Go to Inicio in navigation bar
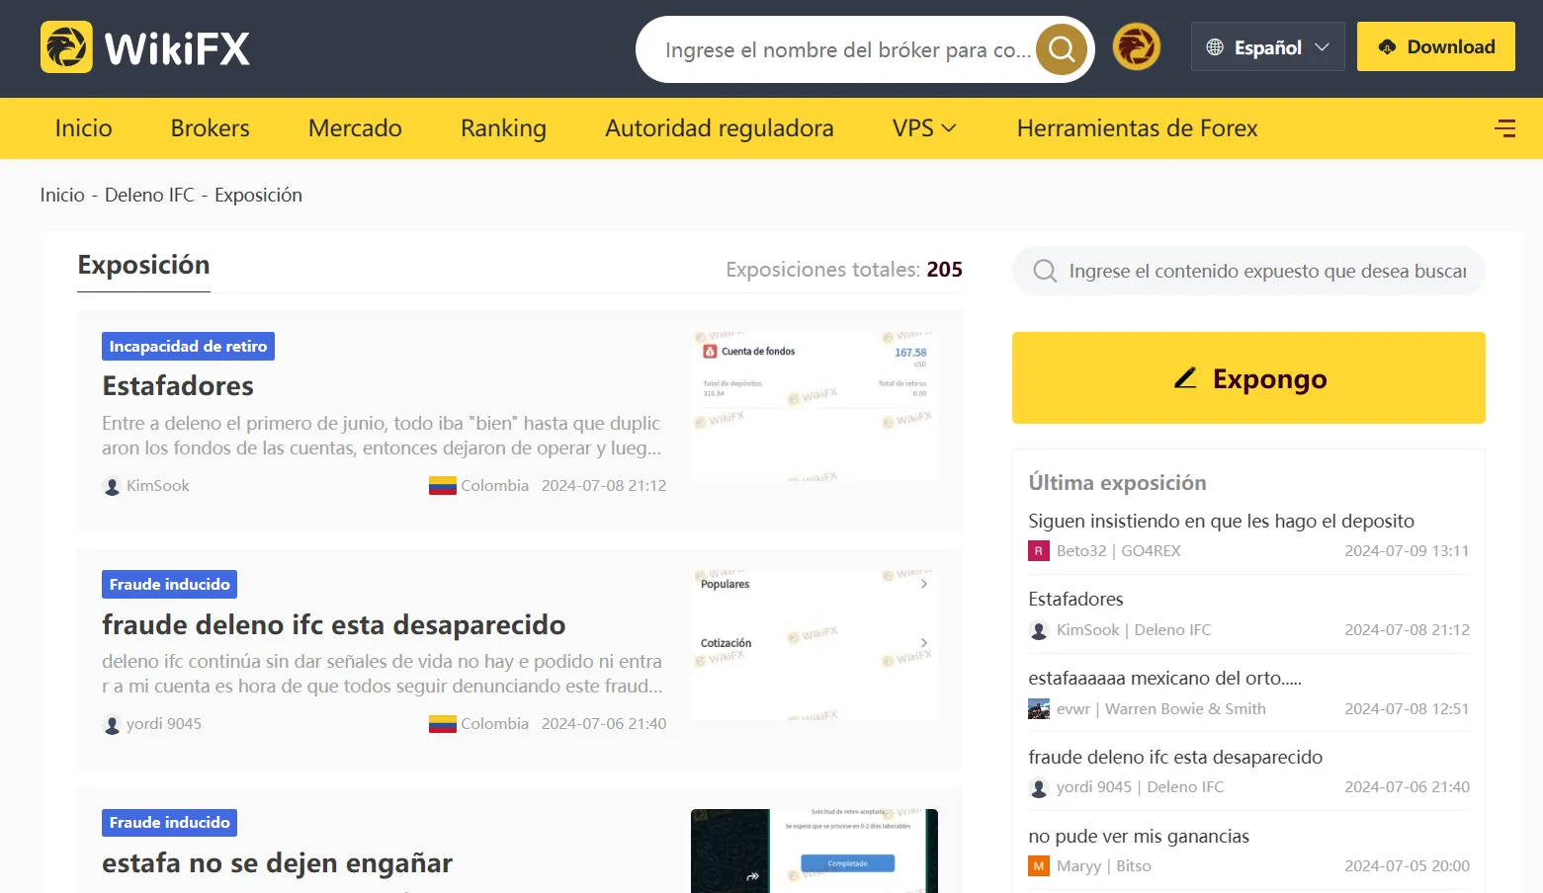 pyautogui.click(x=83, y=128)
